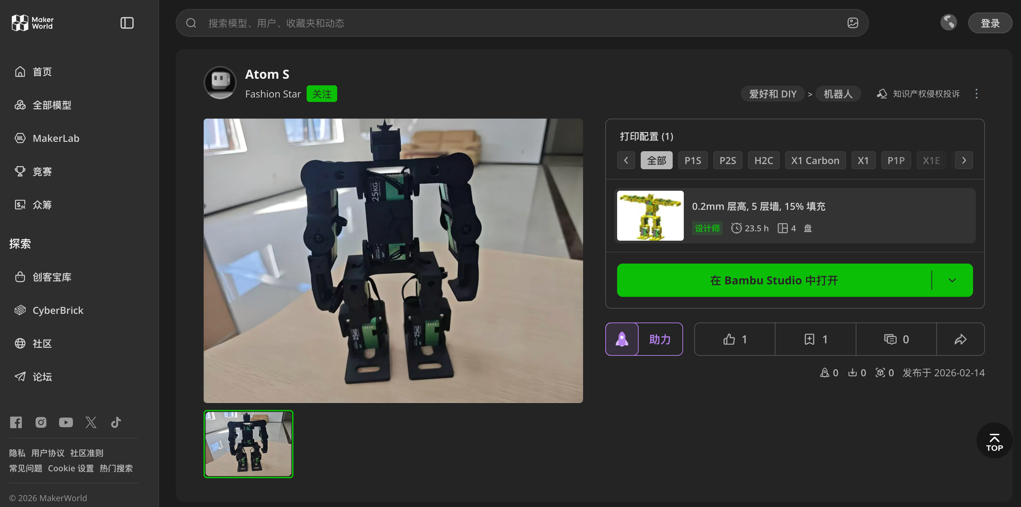Select the X1 Carbon printer tab
The width and height of the screenshot is (1021, 507).
tap(815, 160)
